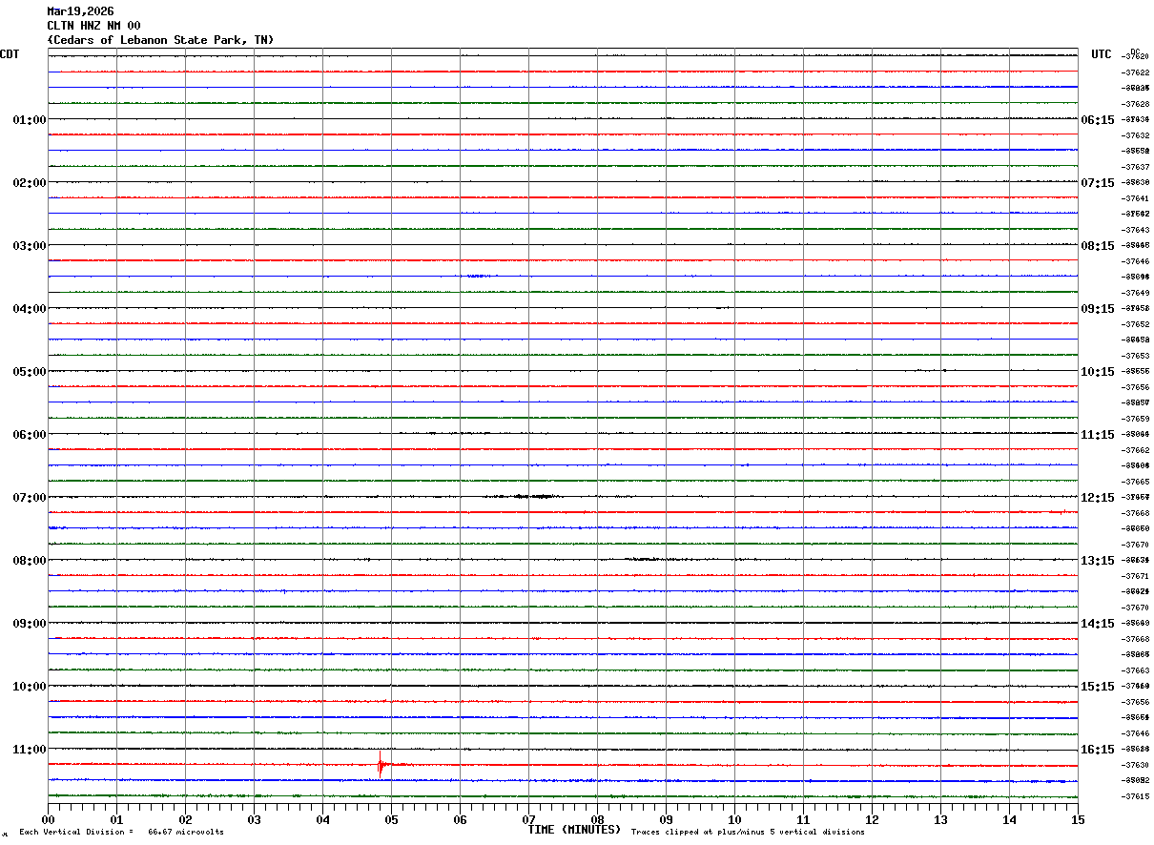Click the DC offset value -37653
The height and width of the screenshot is (845, 1154).
(1136, 356)
